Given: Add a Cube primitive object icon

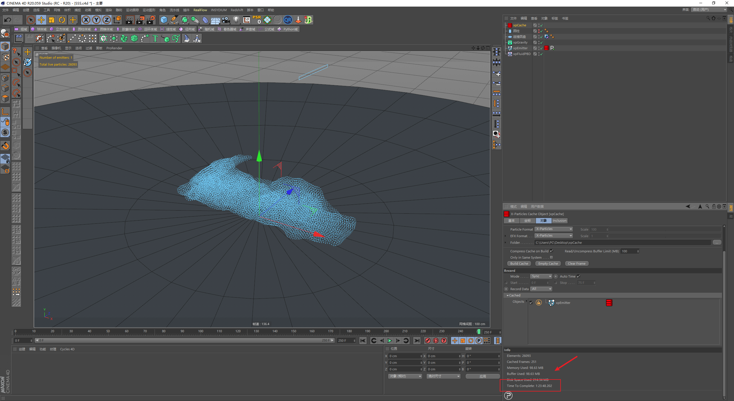Looking at the screenshot, I should 164,20.
